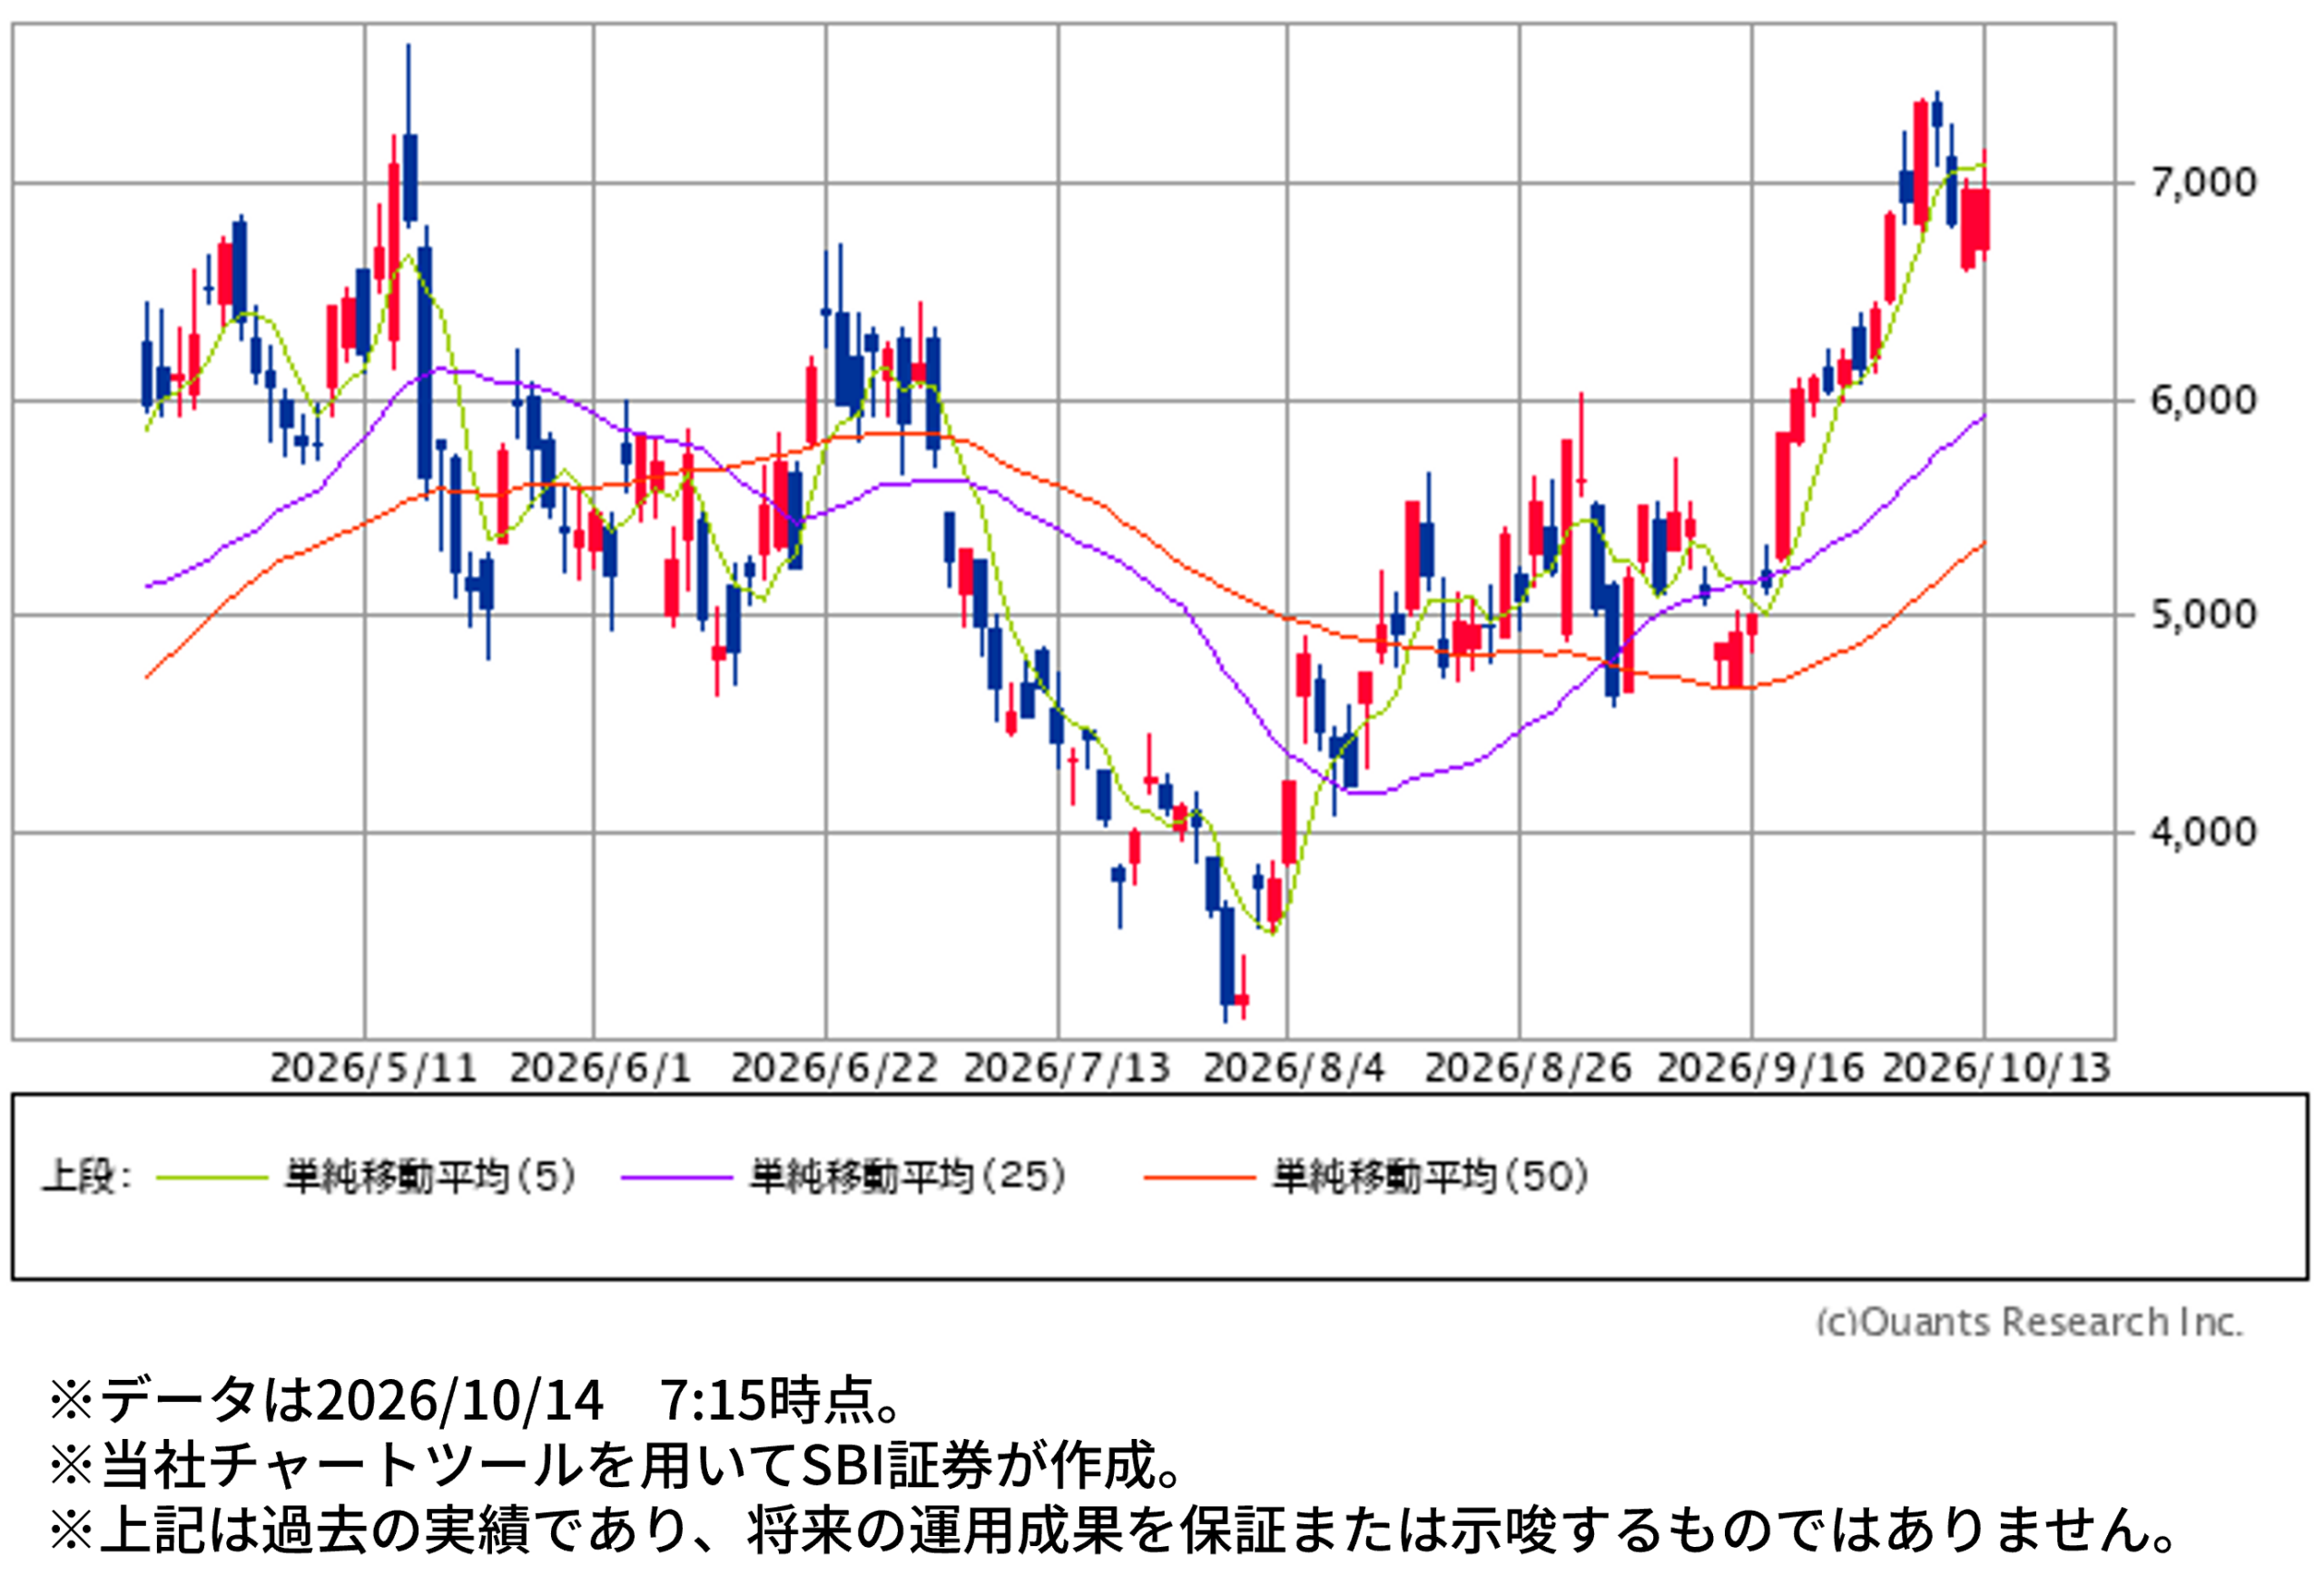Click the 2026/5/11 date axis label
2324x1595 pixels.
click(373, 1069)
